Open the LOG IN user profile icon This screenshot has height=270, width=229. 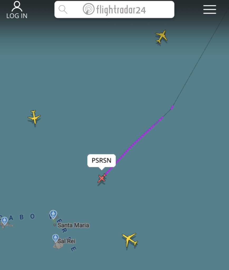pos(17,6)
